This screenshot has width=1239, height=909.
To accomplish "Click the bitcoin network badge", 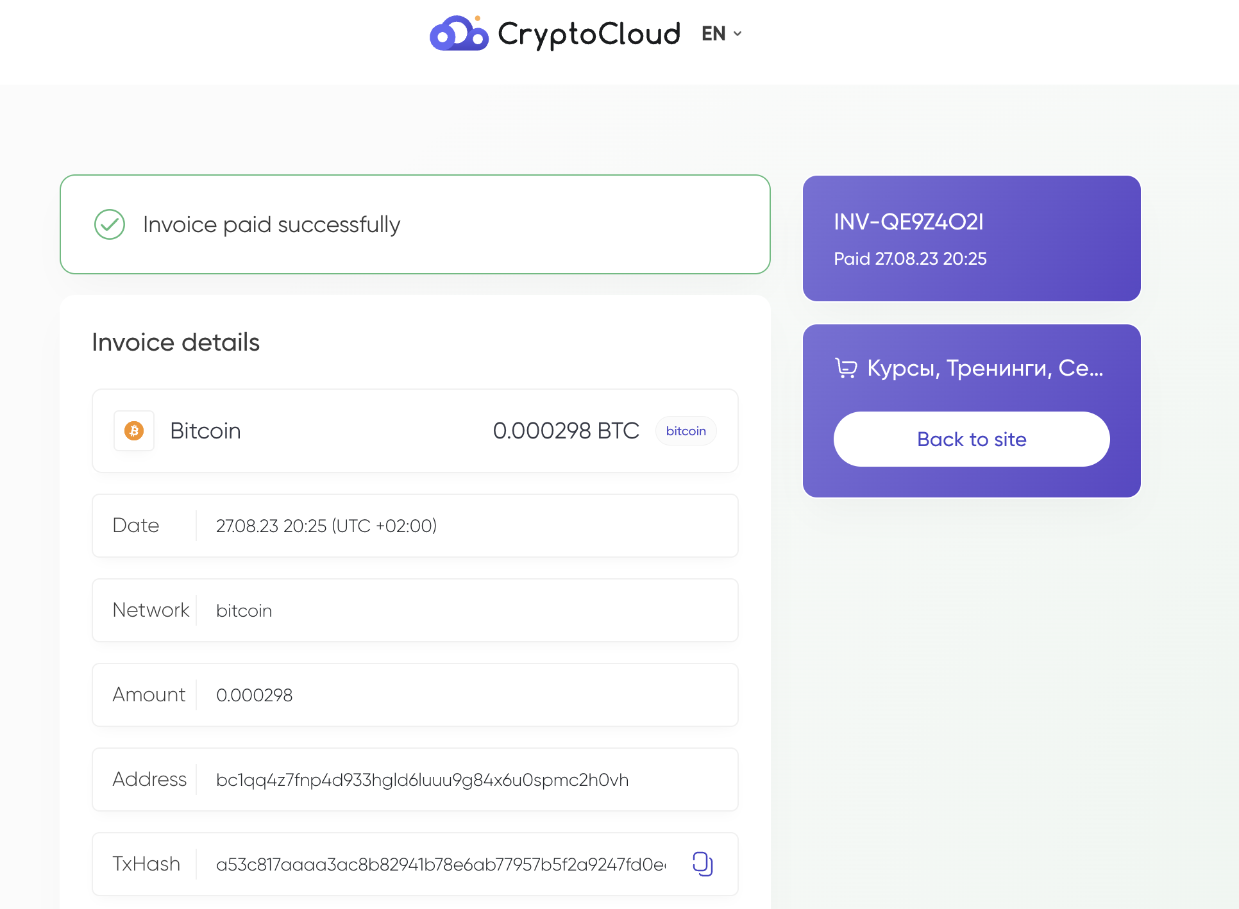I will click(686, 431).
